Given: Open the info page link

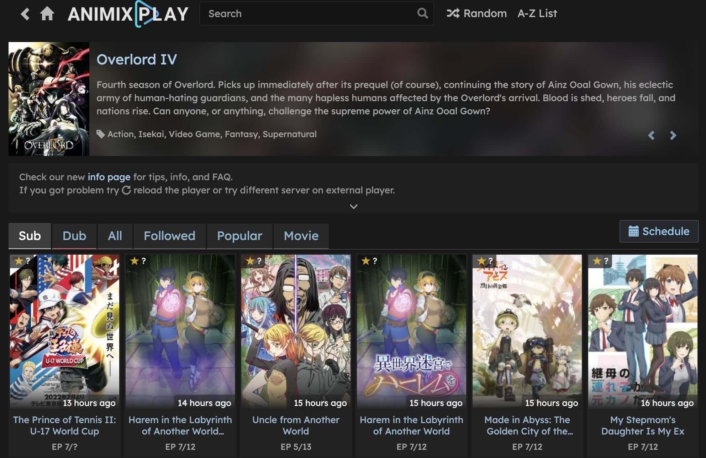Looking at the screenshot, I should (x=109, y=177).
